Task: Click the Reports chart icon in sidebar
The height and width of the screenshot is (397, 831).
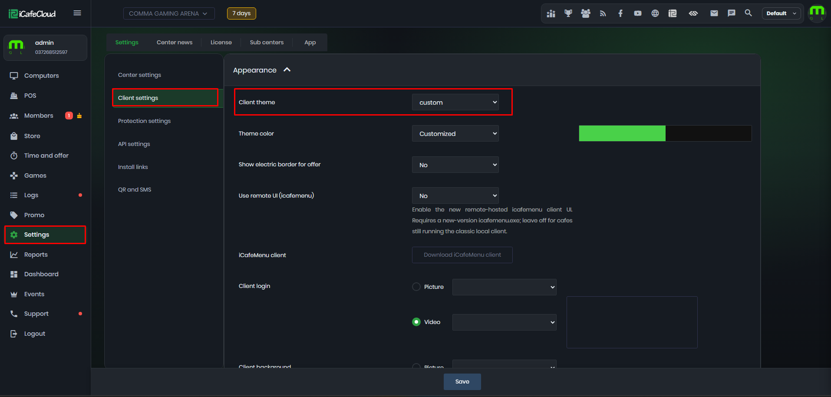Action: pyautogui.click(x=14, y=255)
